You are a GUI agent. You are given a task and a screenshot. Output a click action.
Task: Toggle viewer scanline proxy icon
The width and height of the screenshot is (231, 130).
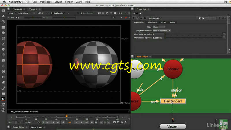click(103, 13)
